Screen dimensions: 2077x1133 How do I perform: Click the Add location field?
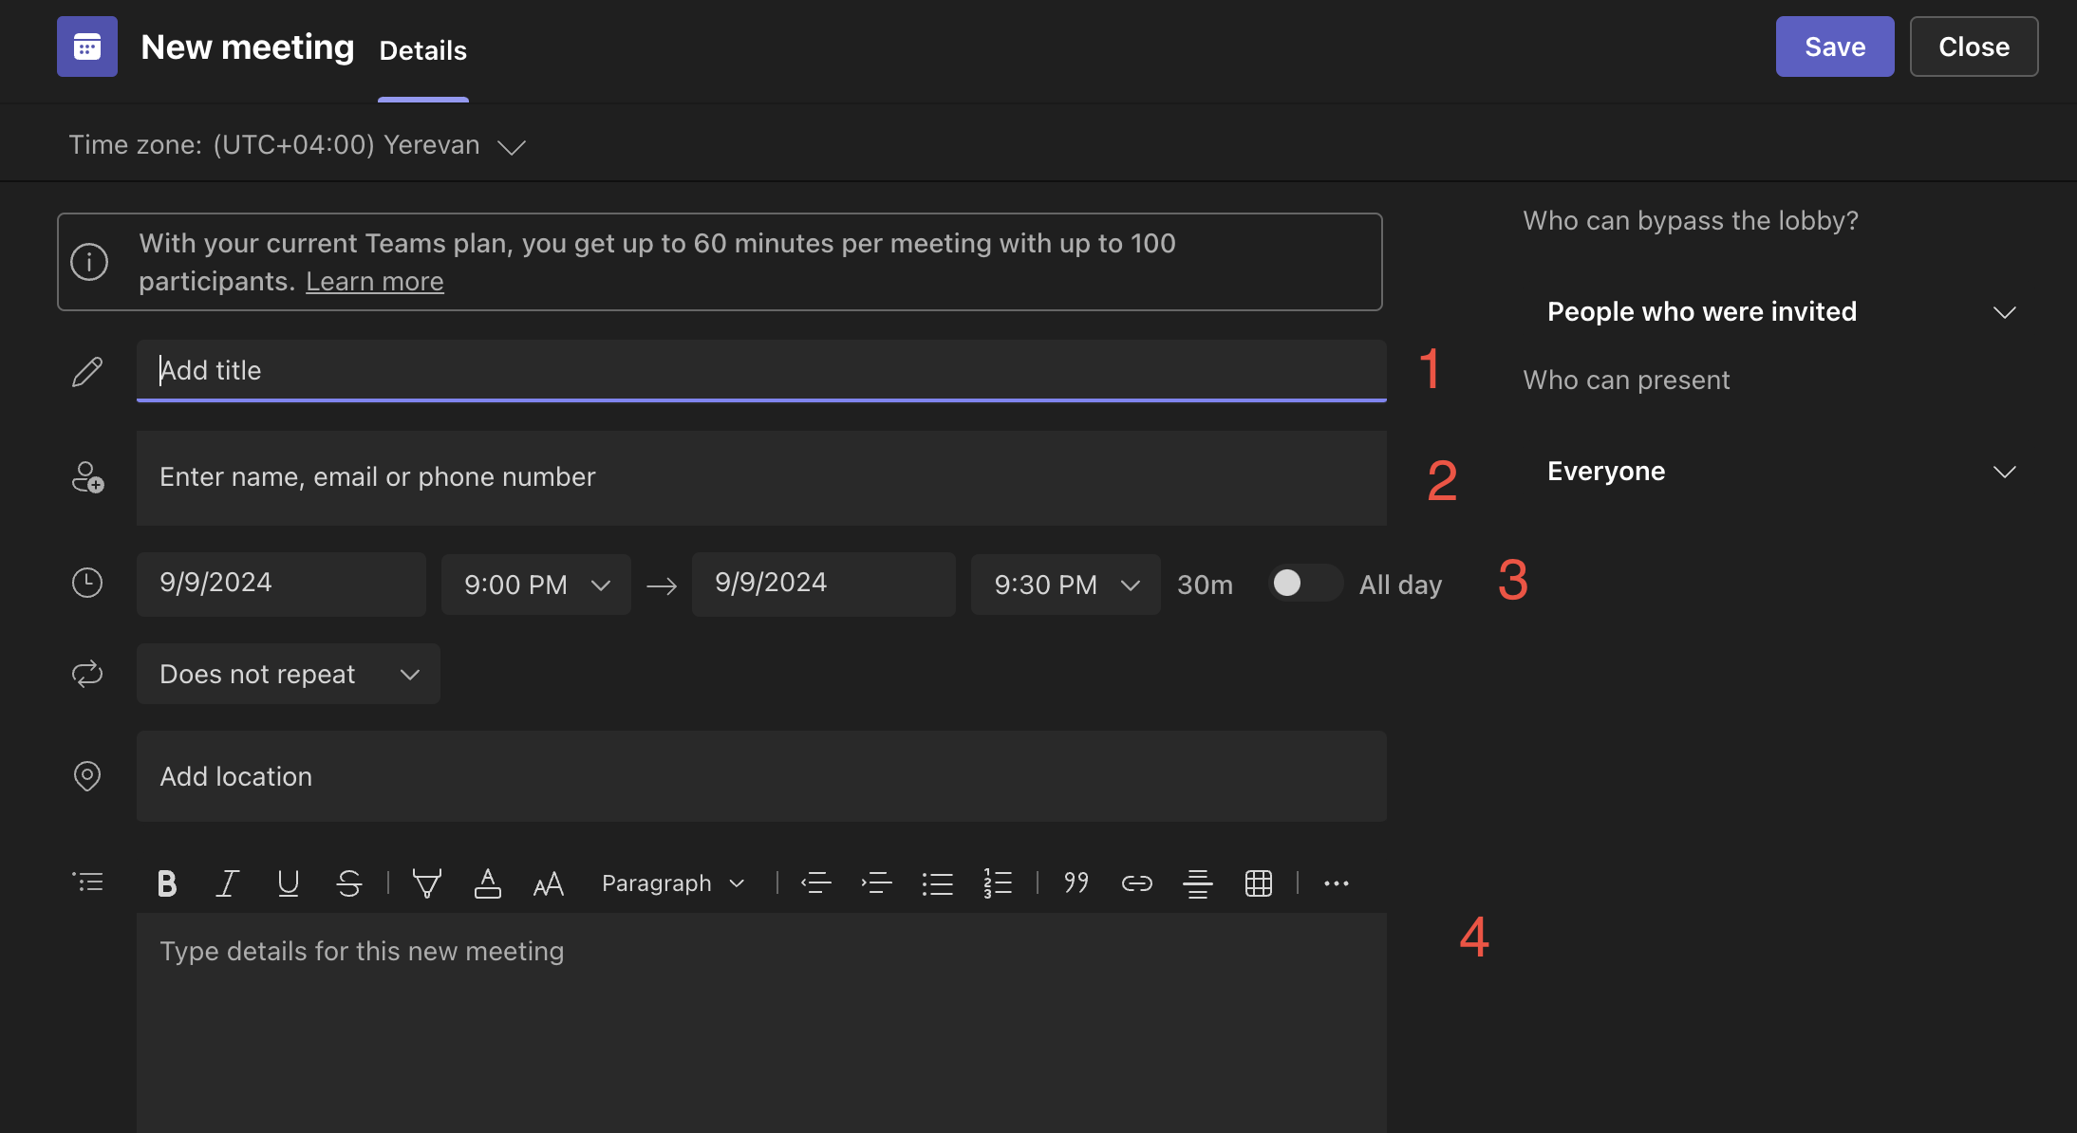coord(759,776)
